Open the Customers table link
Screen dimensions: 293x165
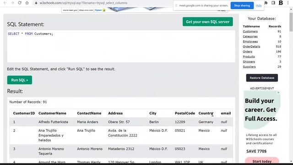point(250,32)
